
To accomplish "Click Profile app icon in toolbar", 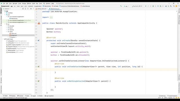I will [158, 6].
